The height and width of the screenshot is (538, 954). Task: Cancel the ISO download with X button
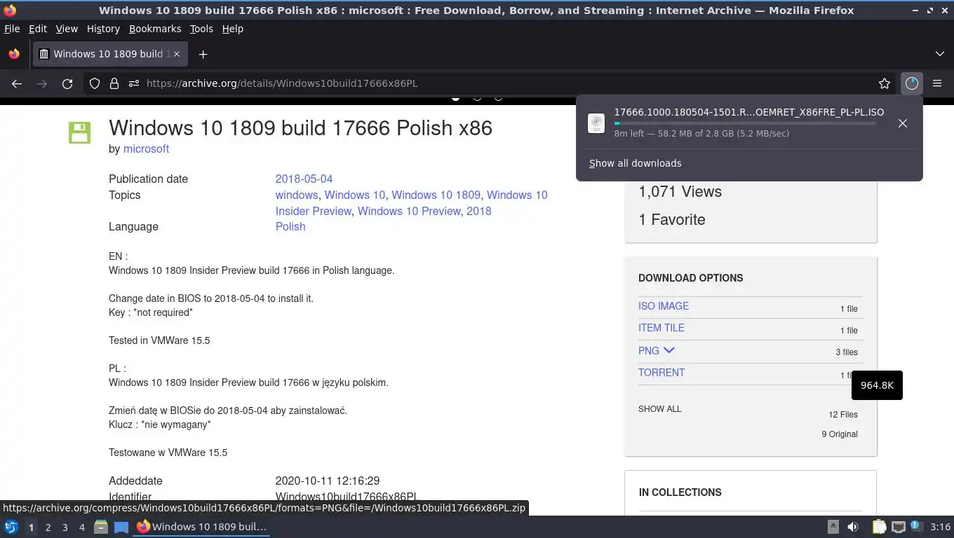point(903,123)
